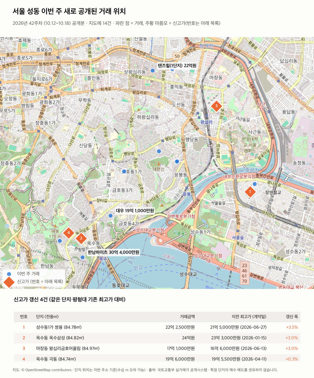
Task: Select table row 옥수동 옥수삼성 (84.82㎡)
Action: [157, 338]
